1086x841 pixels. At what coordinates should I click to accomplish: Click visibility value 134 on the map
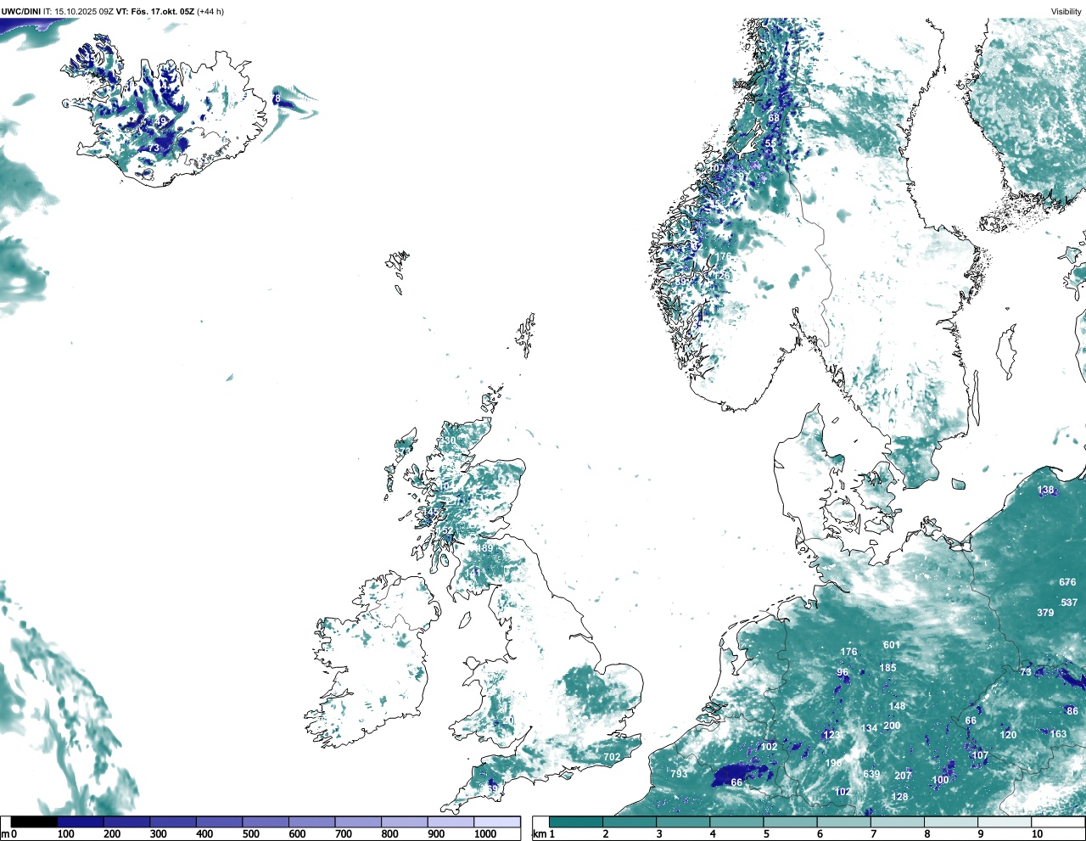(x=870, y=728)
